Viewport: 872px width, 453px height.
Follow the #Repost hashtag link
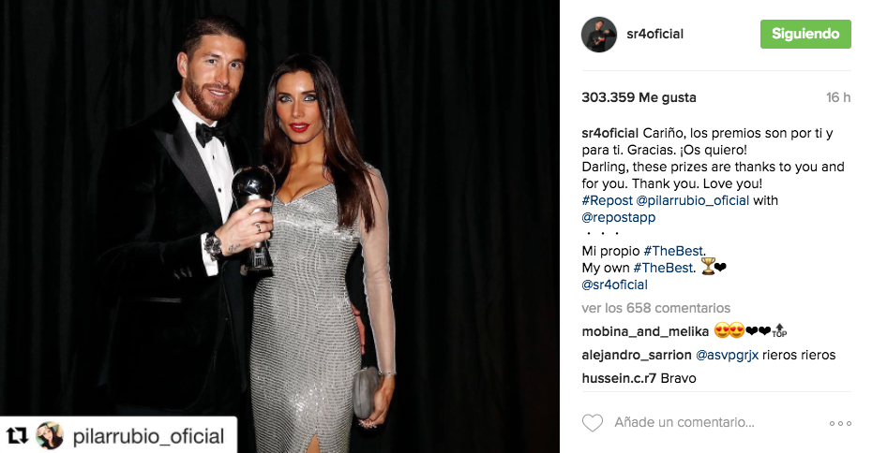pyautogui.click(x=607, y=200)
